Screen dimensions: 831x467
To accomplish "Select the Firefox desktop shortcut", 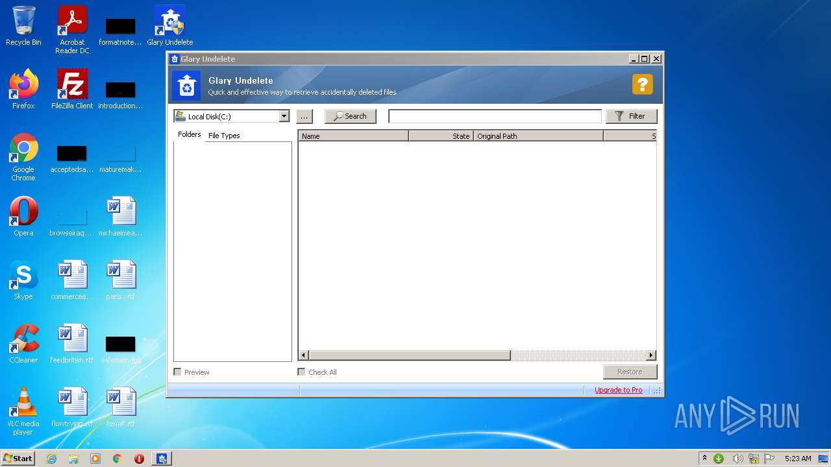I will coord(23,90).
